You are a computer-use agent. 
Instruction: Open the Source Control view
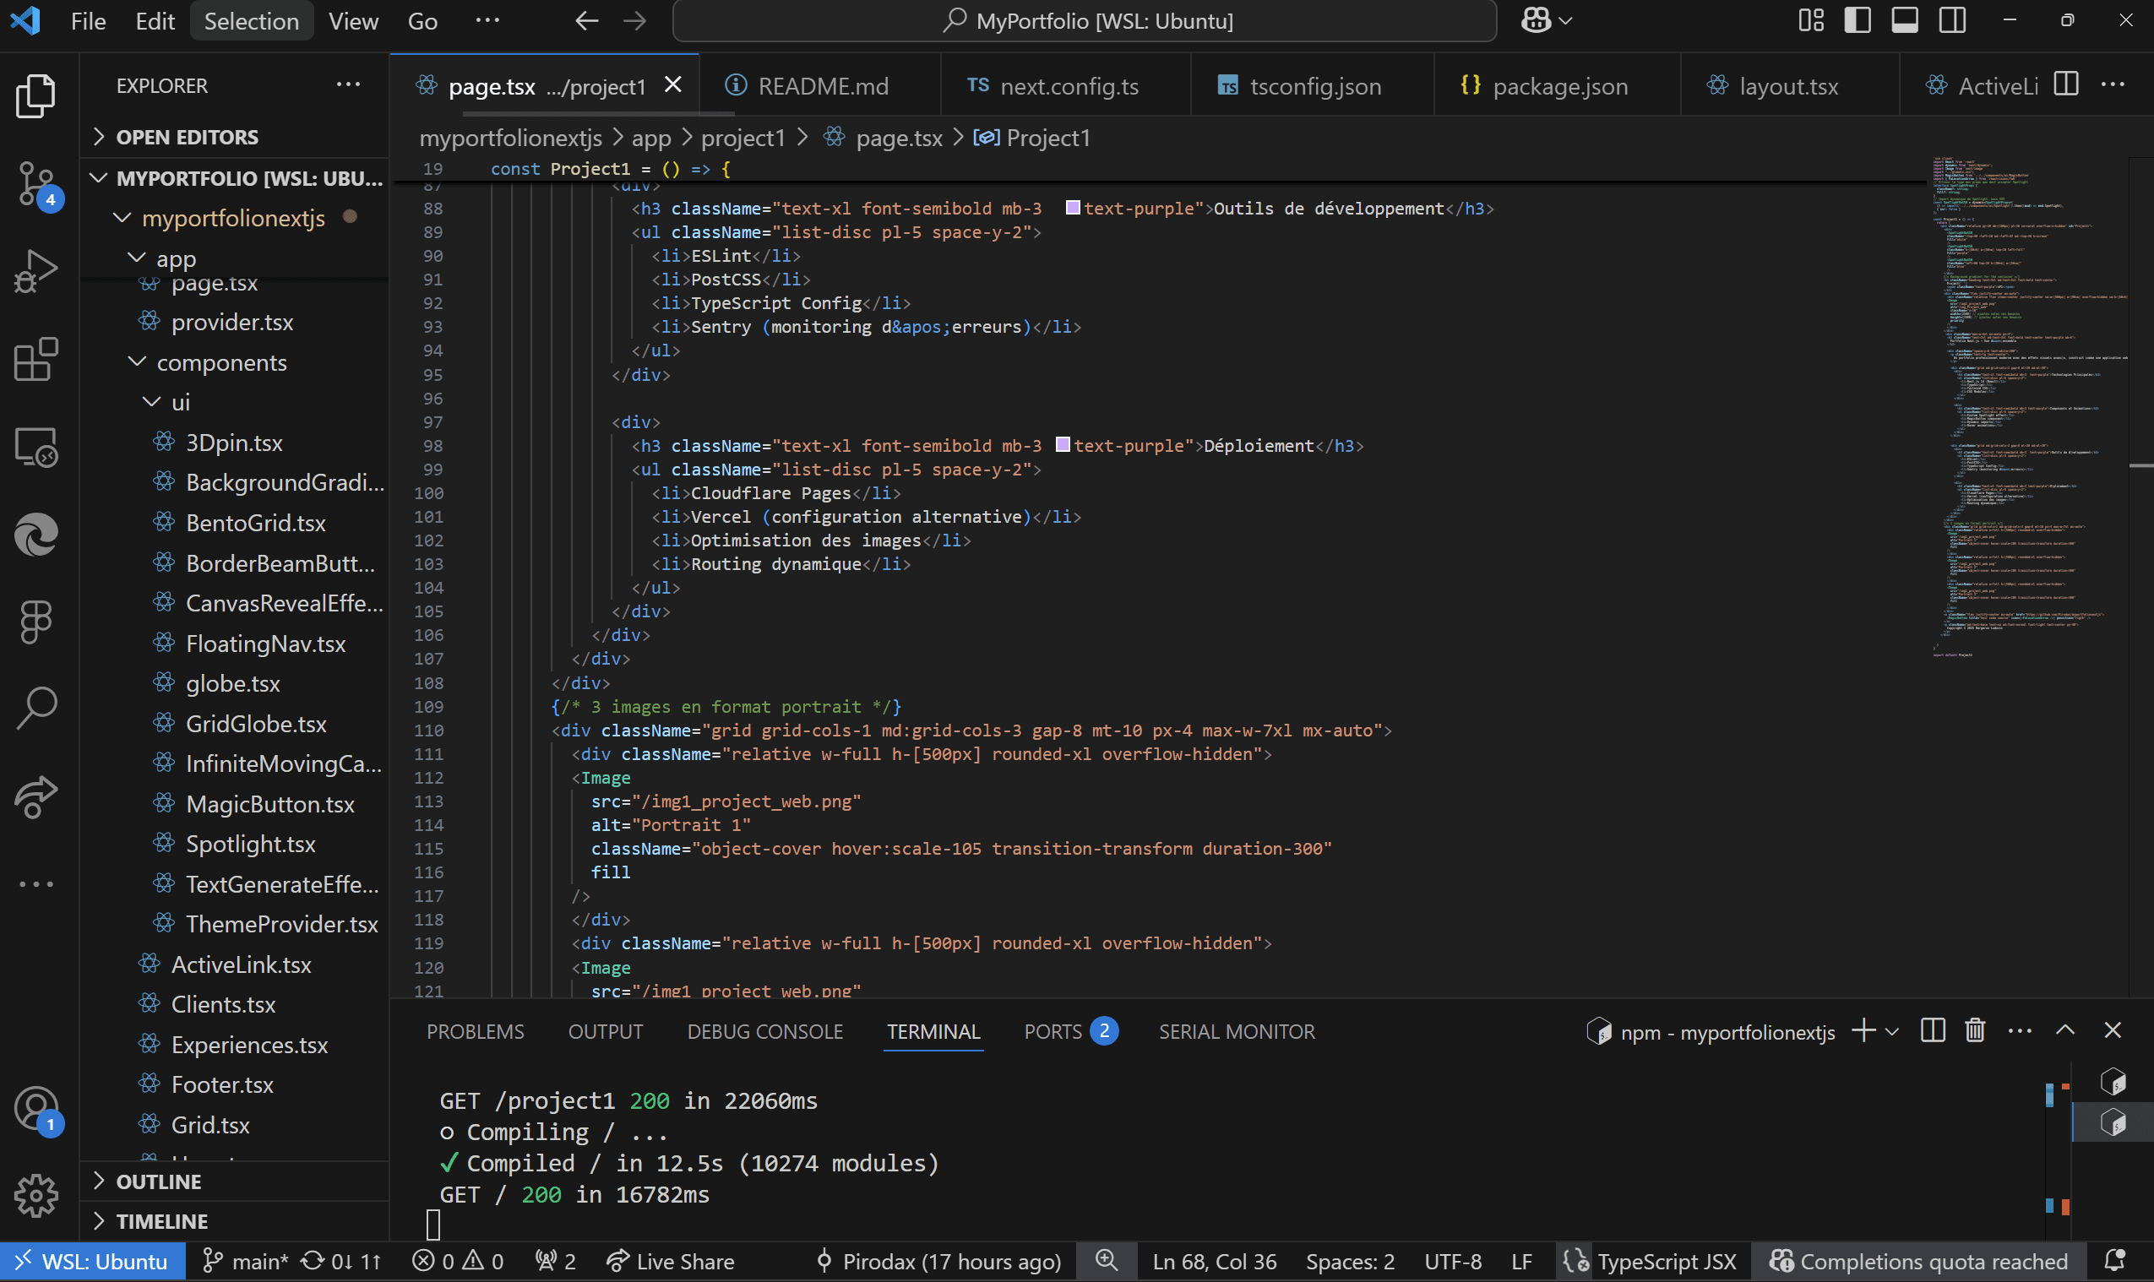pyautogui.click(x=35, y=183)
